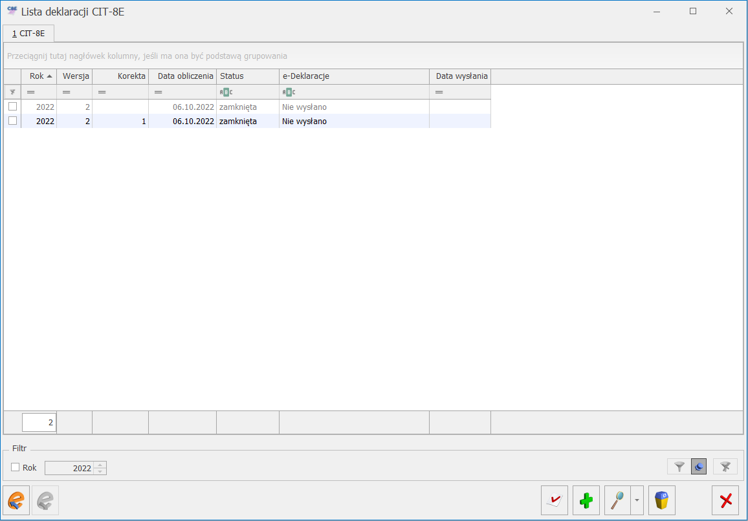Click first row's date 06.10.2022
The height and width of the screenshot is (521, 748).
click(x=182, y=107)
